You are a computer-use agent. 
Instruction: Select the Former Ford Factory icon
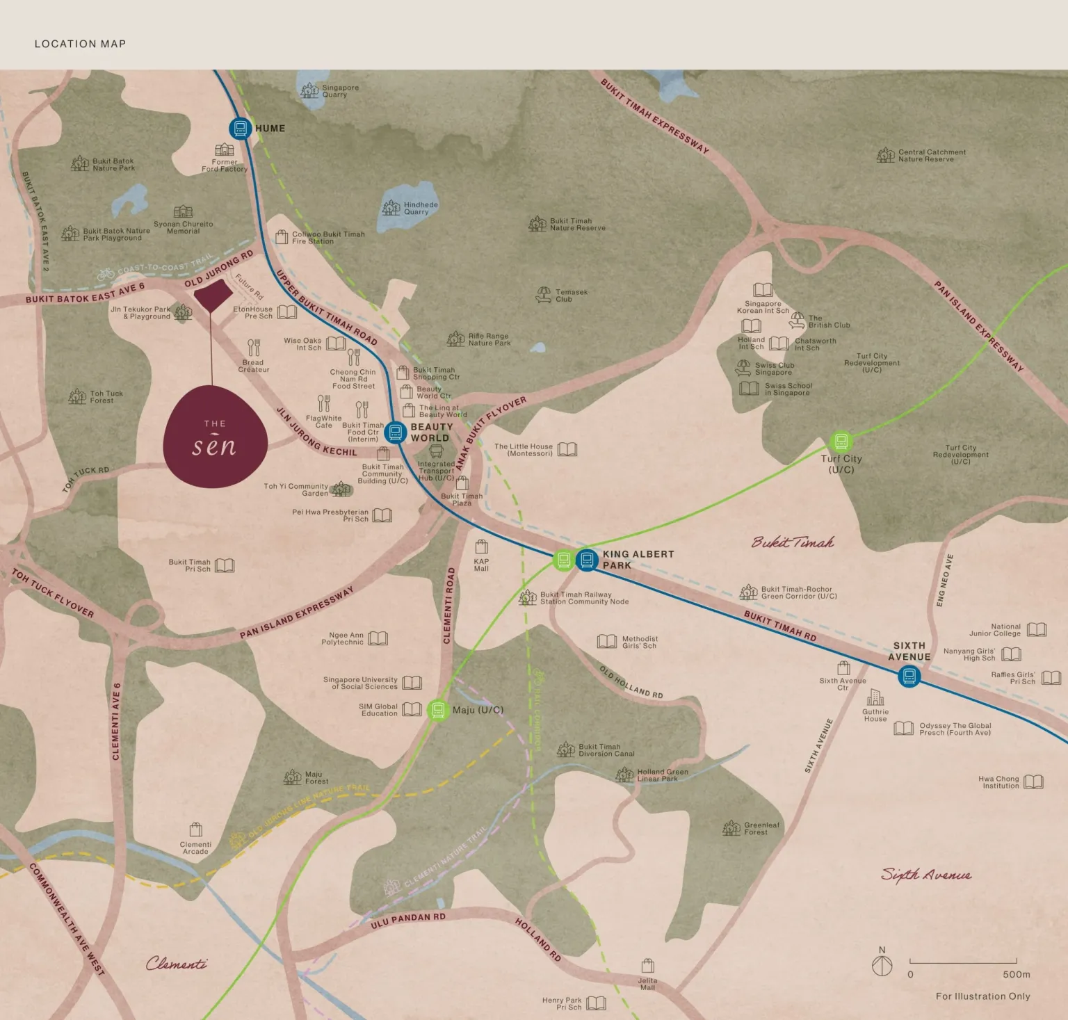[x=225, y=149]
